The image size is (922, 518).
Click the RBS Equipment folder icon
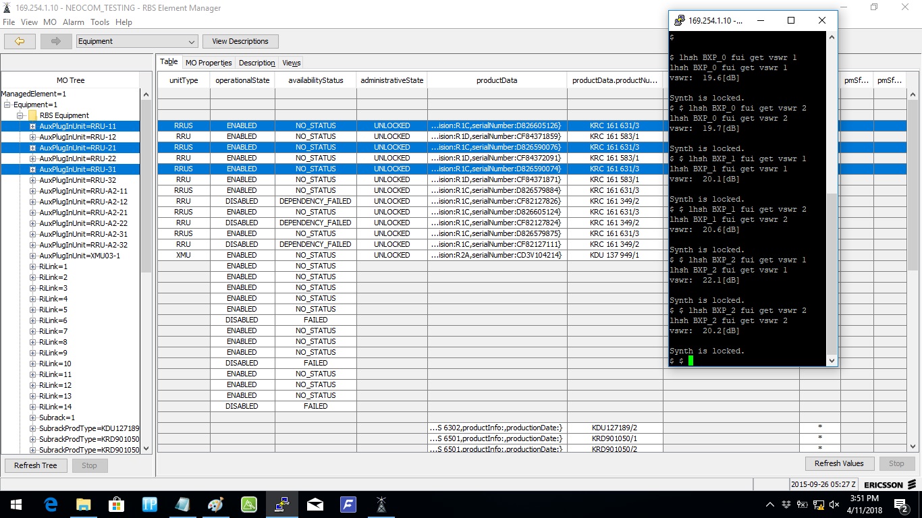(32, 115)
